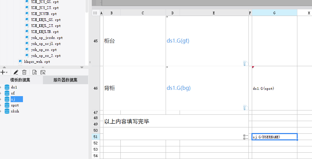Viewport: 312px width, 159px height.
Task: Click the pencil edit dataset icon
Action: click(x=16, y=72)
